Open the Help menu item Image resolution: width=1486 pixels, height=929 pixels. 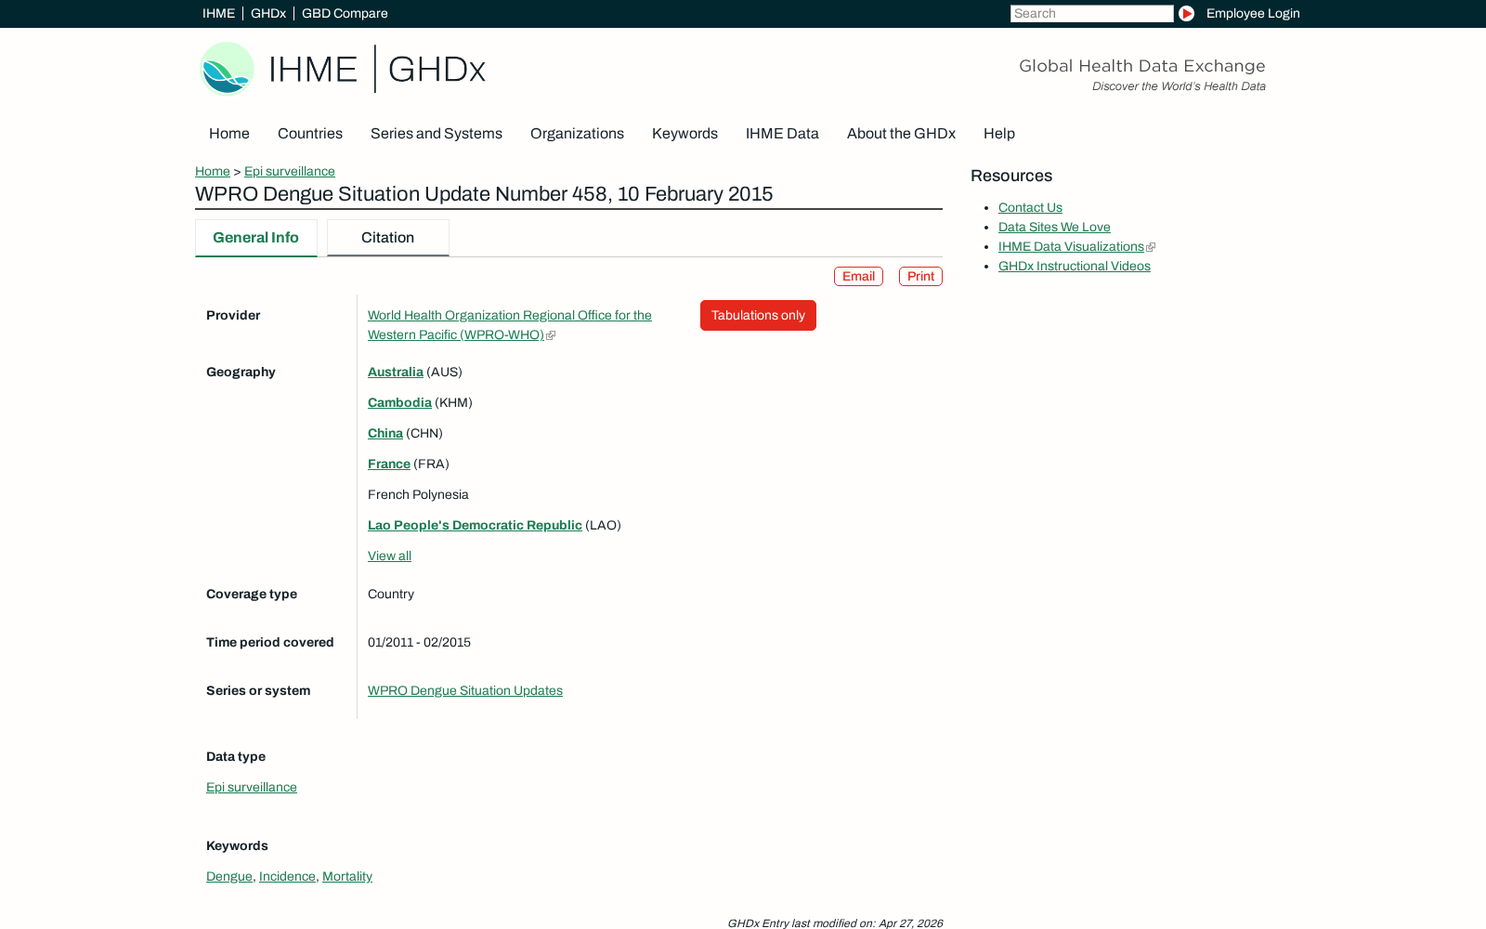[x=999, y=134]
